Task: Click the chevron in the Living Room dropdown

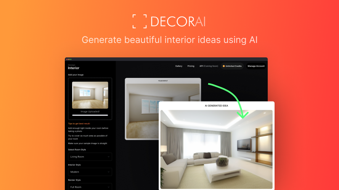Action: pos(109,157)
